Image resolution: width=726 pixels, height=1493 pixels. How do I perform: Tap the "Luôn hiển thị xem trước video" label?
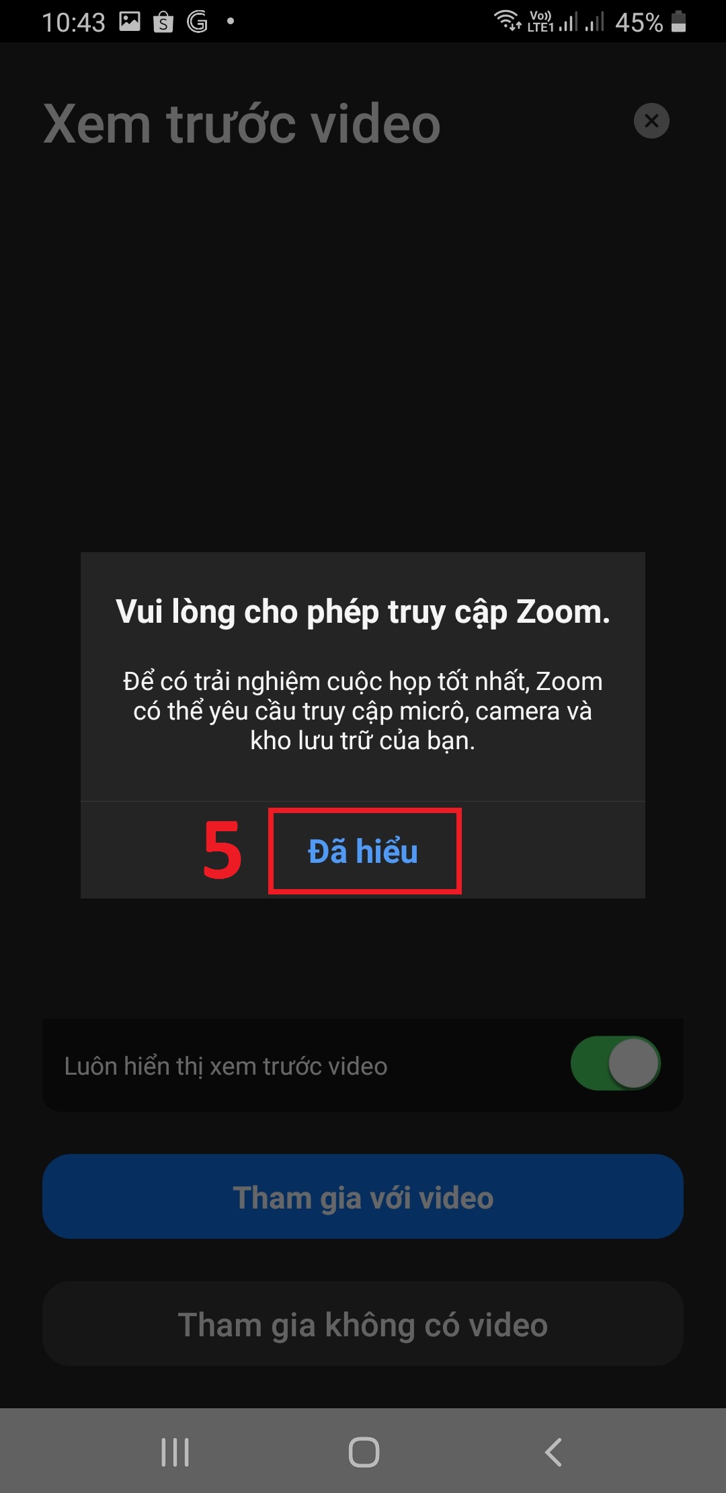(x=226, y=1067)
